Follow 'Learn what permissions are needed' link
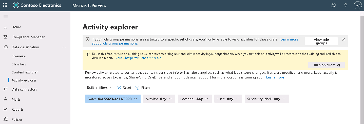The height and width of the screenshot is (124, 364). pos(138,58)
